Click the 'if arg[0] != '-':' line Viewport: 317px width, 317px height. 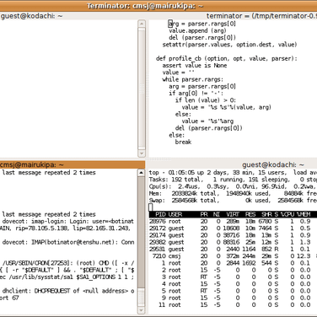(196, 94)
